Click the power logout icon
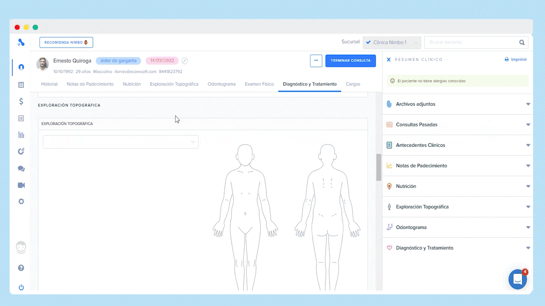The image size is (545, 306). click(21, 287)
